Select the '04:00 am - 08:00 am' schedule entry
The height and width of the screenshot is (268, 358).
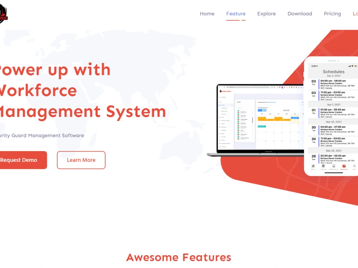pyautogui.click(x=333, y=84)
